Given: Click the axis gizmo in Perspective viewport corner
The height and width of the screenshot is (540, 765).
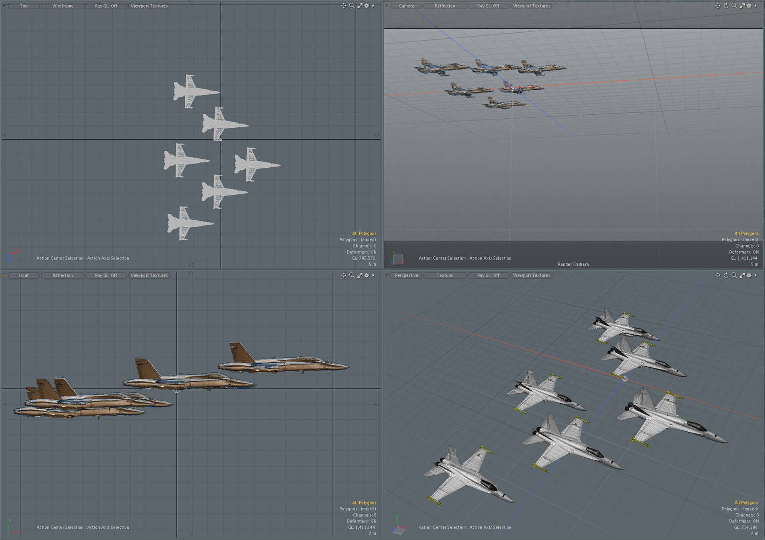Looking at the screenshot, I should (x=399, y=526).
